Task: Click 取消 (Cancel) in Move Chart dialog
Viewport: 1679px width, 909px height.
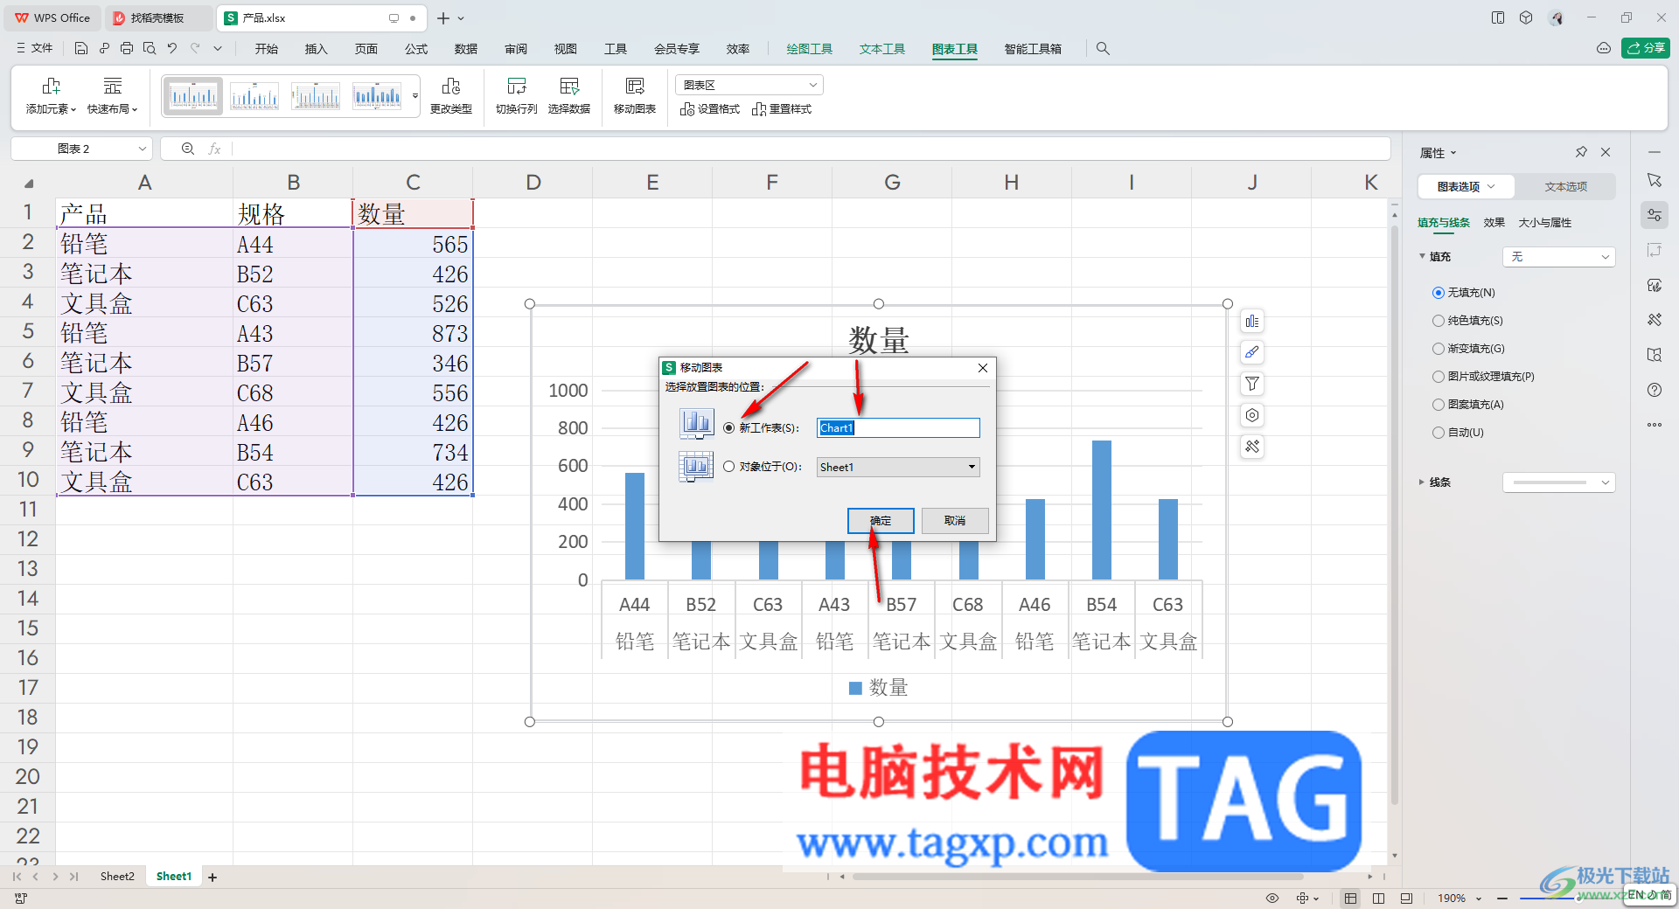Action: pyautogui.click(x=955, y=521)
